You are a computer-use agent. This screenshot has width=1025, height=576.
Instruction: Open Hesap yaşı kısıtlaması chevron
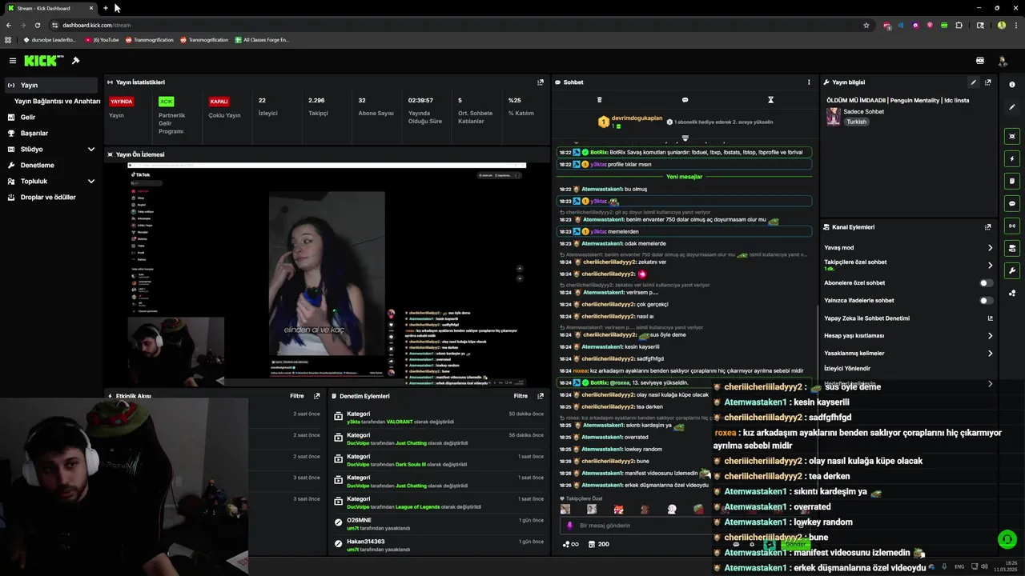pyautogui.click(x=990, y=336)
